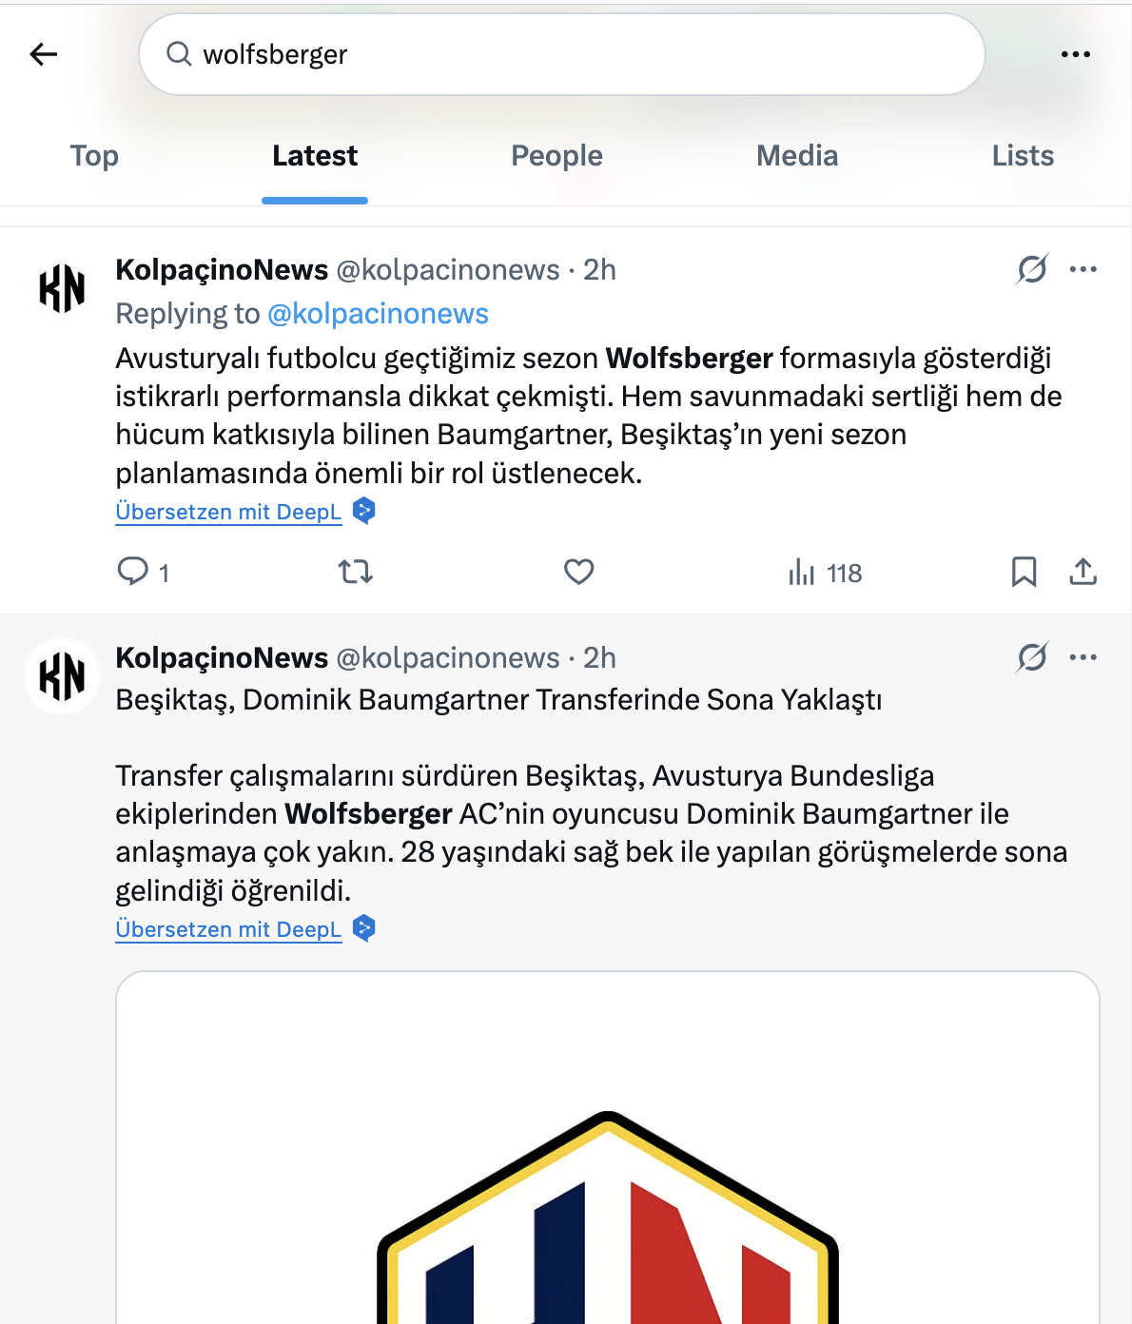
Task: Open search options three-dot menu
Action: [1075, 54]
